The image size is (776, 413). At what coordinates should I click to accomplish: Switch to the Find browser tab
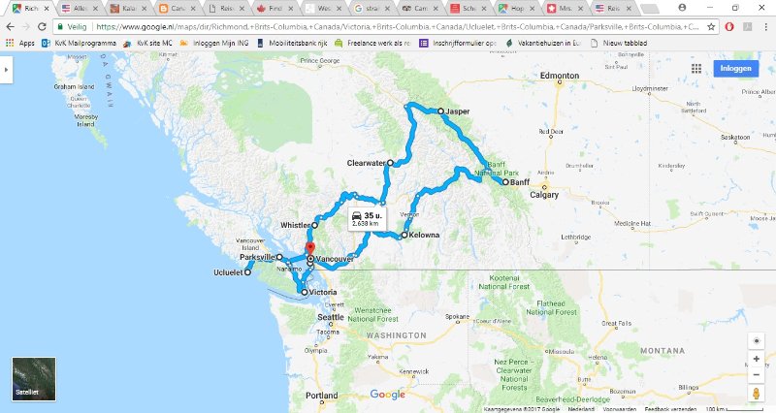coord(275,9)
